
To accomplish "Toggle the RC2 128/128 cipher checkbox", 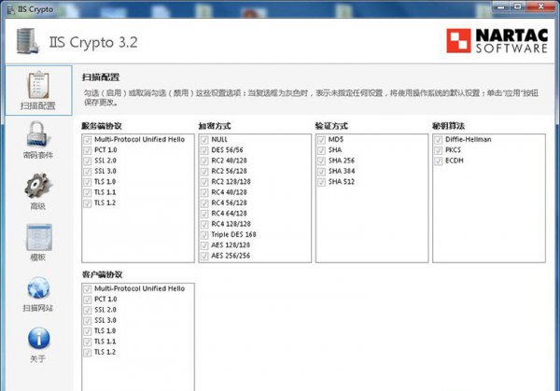I will (204, 182).
